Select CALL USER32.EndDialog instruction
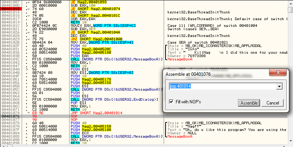 tap(114, 99)
